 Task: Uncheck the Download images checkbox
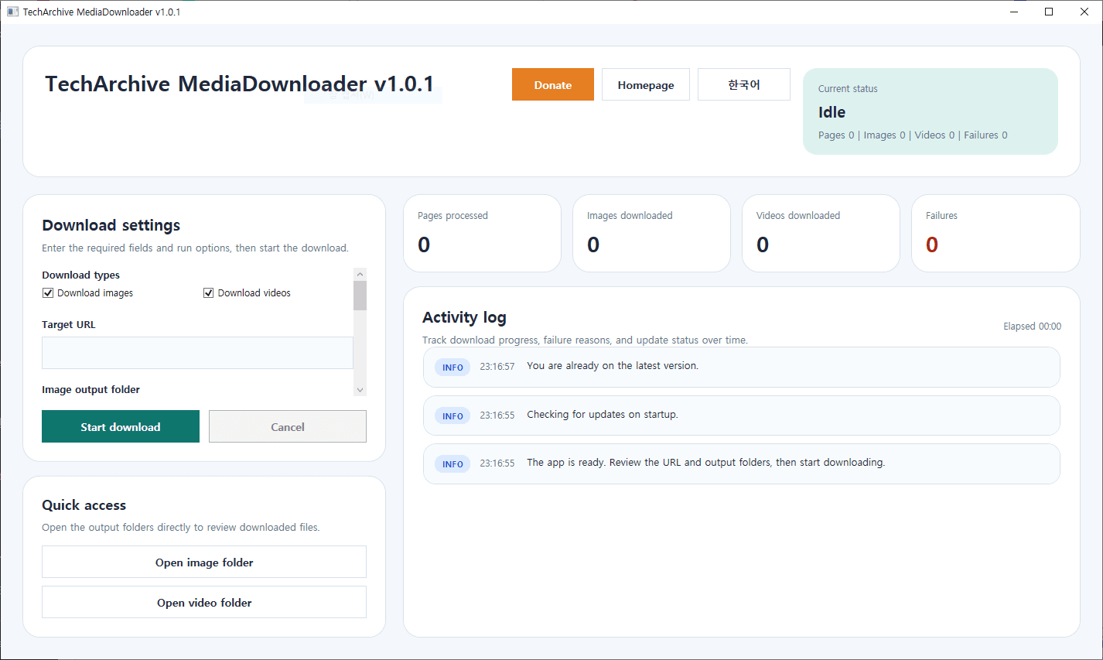(48, 293)
